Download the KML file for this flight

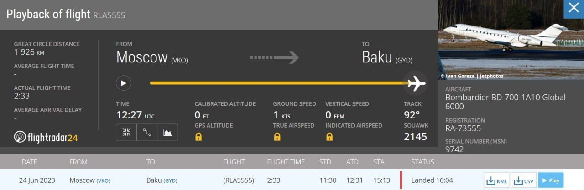tap(497, 180)
